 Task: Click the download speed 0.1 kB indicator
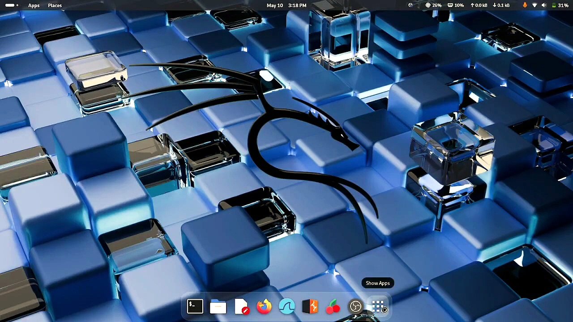point(501,5)
